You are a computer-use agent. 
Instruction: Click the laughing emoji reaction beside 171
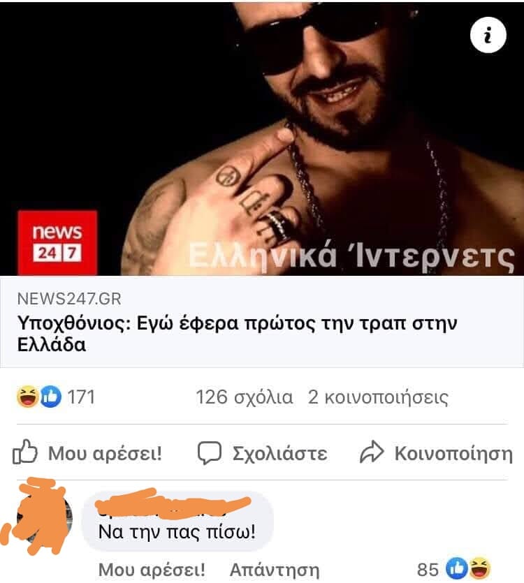click(x=28, y=397)
